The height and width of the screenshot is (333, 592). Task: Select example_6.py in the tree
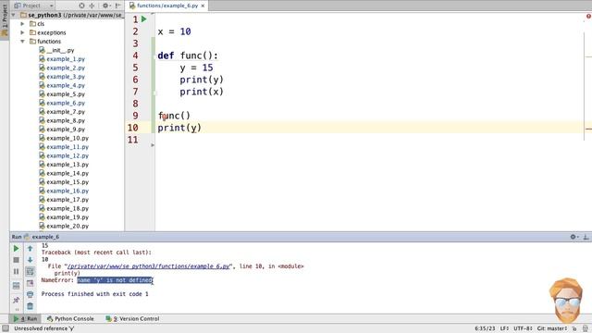(62, 103)
